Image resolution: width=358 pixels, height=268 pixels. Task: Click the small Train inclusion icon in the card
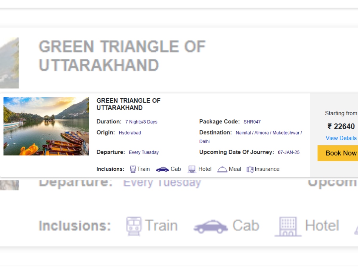133,169
